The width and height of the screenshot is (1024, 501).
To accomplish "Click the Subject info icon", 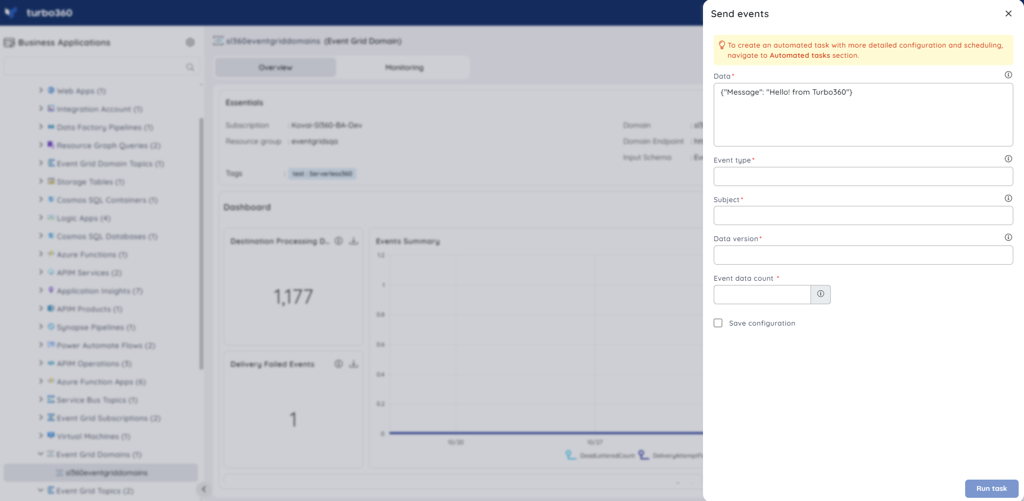I will [x=1008, y=198].
